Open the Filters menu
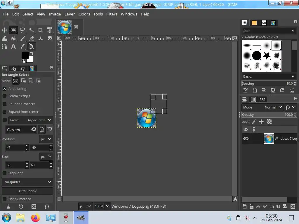This screenshot has width=299, height=224. [112, 14]
